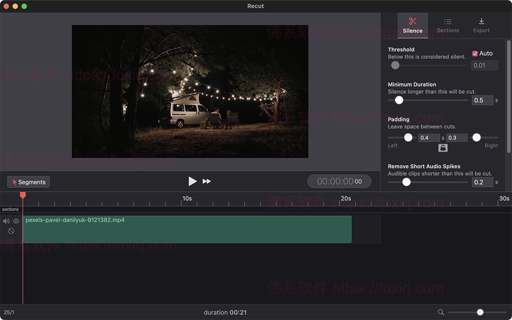
Task: Click the Segments button
Action: tap(28, 182)
